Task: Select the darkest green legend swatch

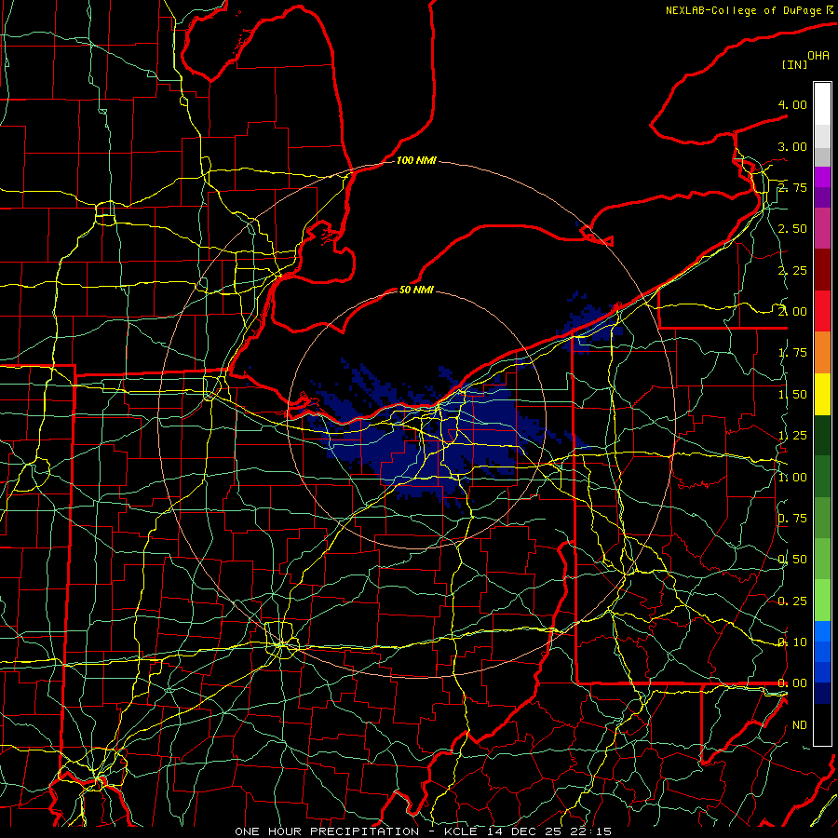Action: (x=822, y=436)
